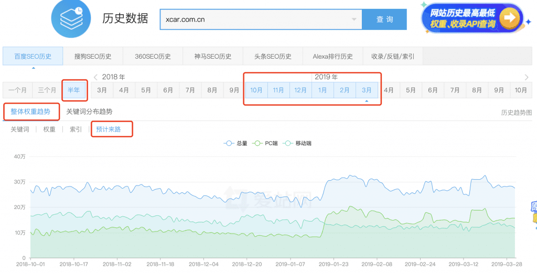Click the xcar.com.cn domain input field

point(257,19)
